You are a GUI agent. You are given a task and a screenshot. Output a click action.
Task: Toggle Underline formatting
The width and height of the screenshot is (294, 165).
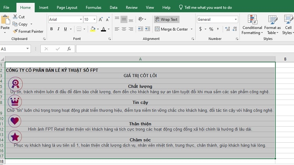point(65,29)
